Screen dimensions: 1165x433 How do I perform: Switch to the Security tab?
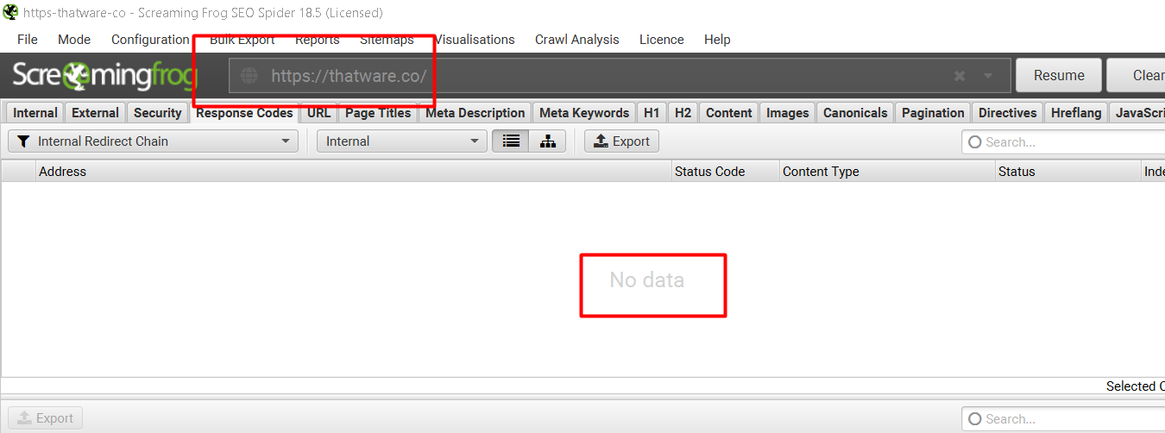point(157,113)
